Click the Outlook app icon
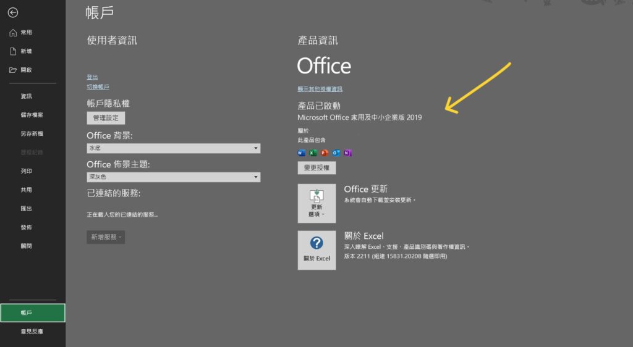 tap(336, 153)
